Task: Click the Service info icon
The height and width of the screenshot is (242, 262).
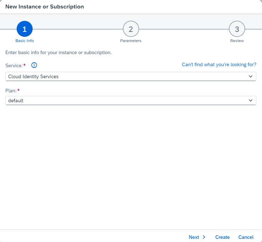Action: click(34, 65)
